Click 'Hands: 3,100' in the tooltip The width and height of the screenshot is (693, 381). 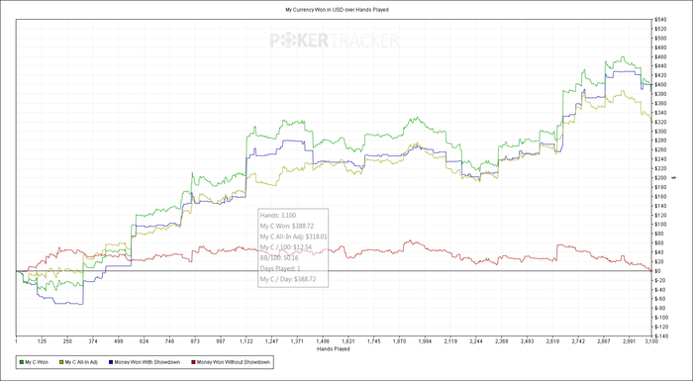tap(278, 216)
